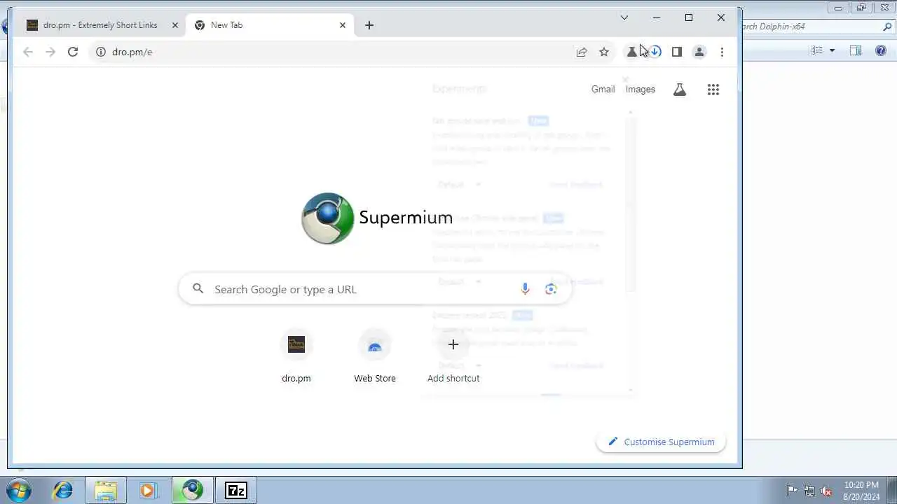Open the profile avatar menu

(x=699, y=52)
